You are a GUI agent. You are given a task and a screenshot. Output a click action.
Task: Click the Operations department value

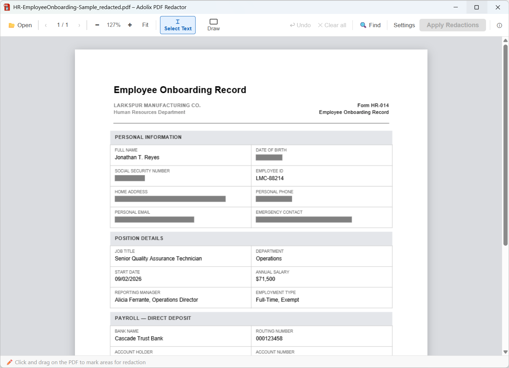point(269,259)
